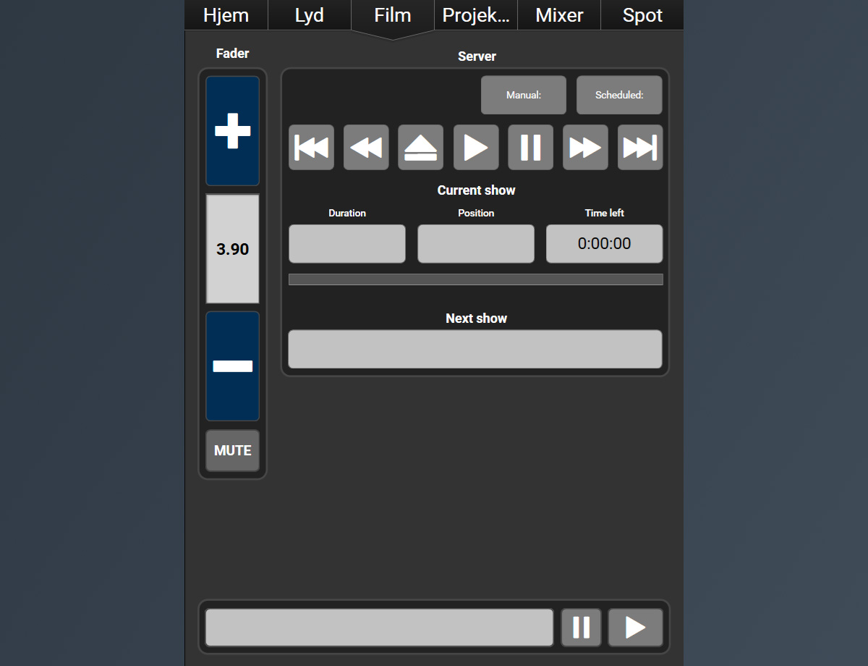Click the Next show field
Image resolution: width=868 pixels, height=666 pixels.
[x=475, y=349]
